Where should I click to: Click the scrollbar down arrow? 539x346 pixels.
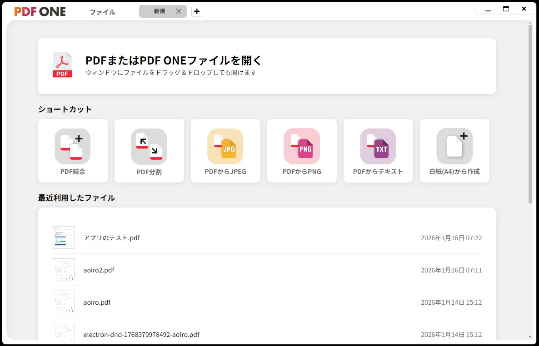(x=530, y=338)
